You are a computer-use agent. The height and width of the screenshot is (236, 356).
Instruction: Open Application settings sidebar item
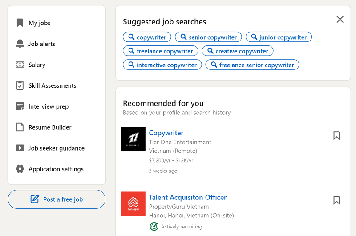56,169
